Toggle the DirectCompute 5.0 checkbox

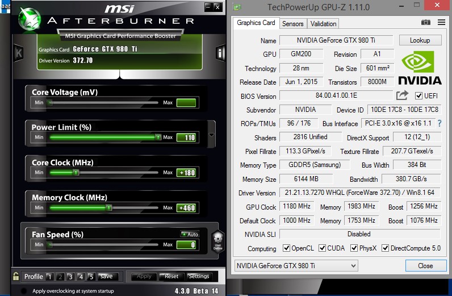coord(385,248)
